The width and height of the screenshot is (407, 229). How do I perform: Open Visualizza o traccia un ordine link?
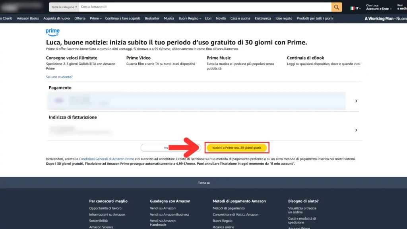[x=302, y=210]
